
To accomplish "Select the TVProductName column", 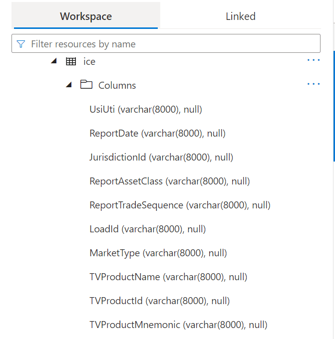I will tap(168, 277).
